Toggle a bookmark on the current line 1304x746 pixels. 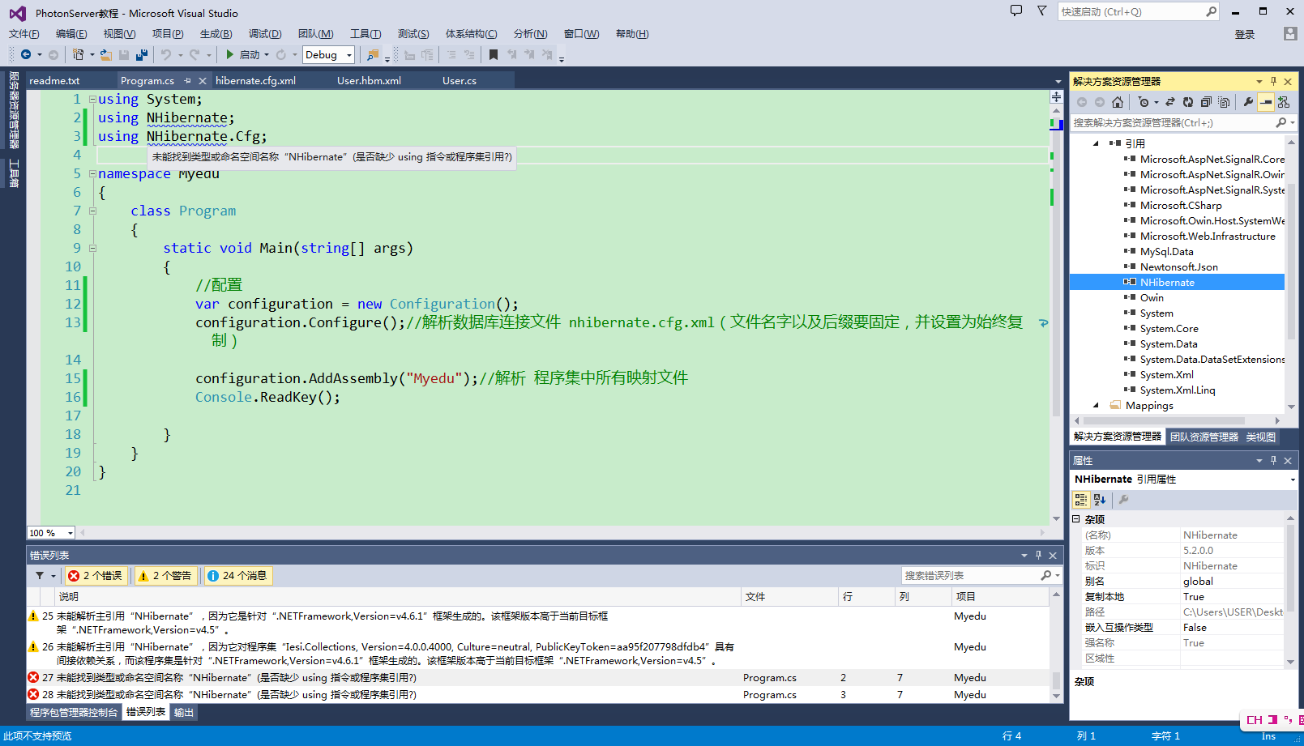tap(493, 54)
